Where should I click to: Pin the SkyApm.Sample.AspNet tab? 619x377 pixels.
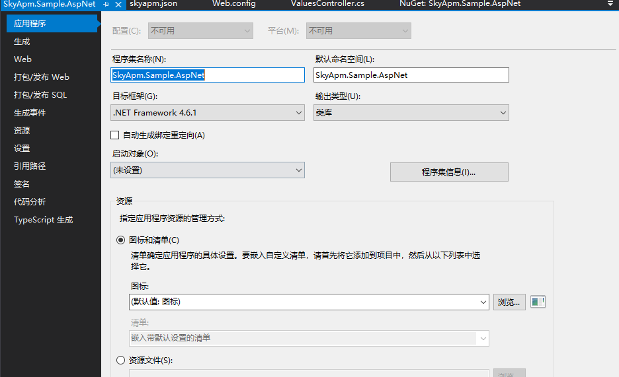pyautogui.click(x=106, y=5)
